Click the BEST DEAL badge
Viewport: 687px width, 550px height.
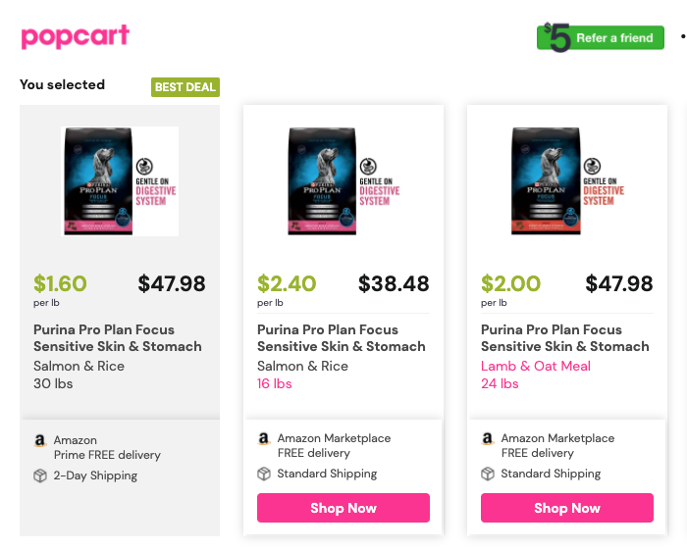185,87
